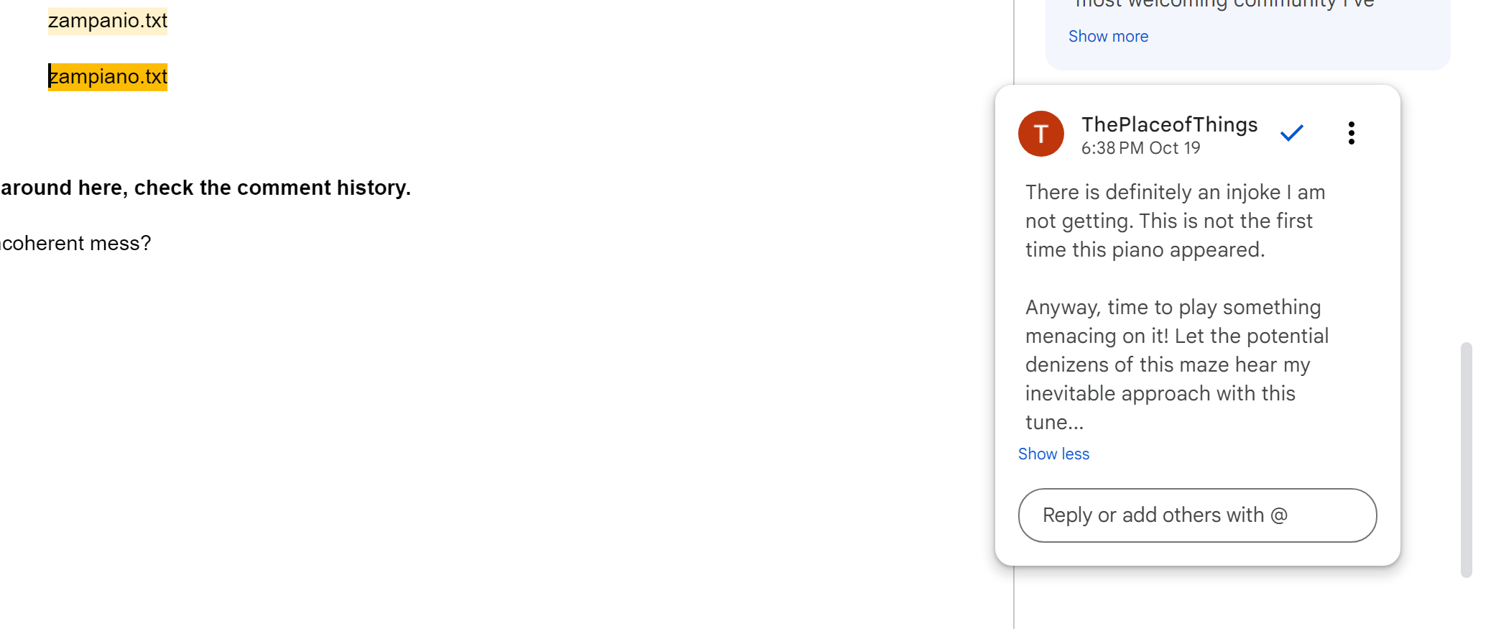Screen dimensions: 1491x629
Task: Click the comments panel vertical scrollbar
Action: pos(1466,460)
